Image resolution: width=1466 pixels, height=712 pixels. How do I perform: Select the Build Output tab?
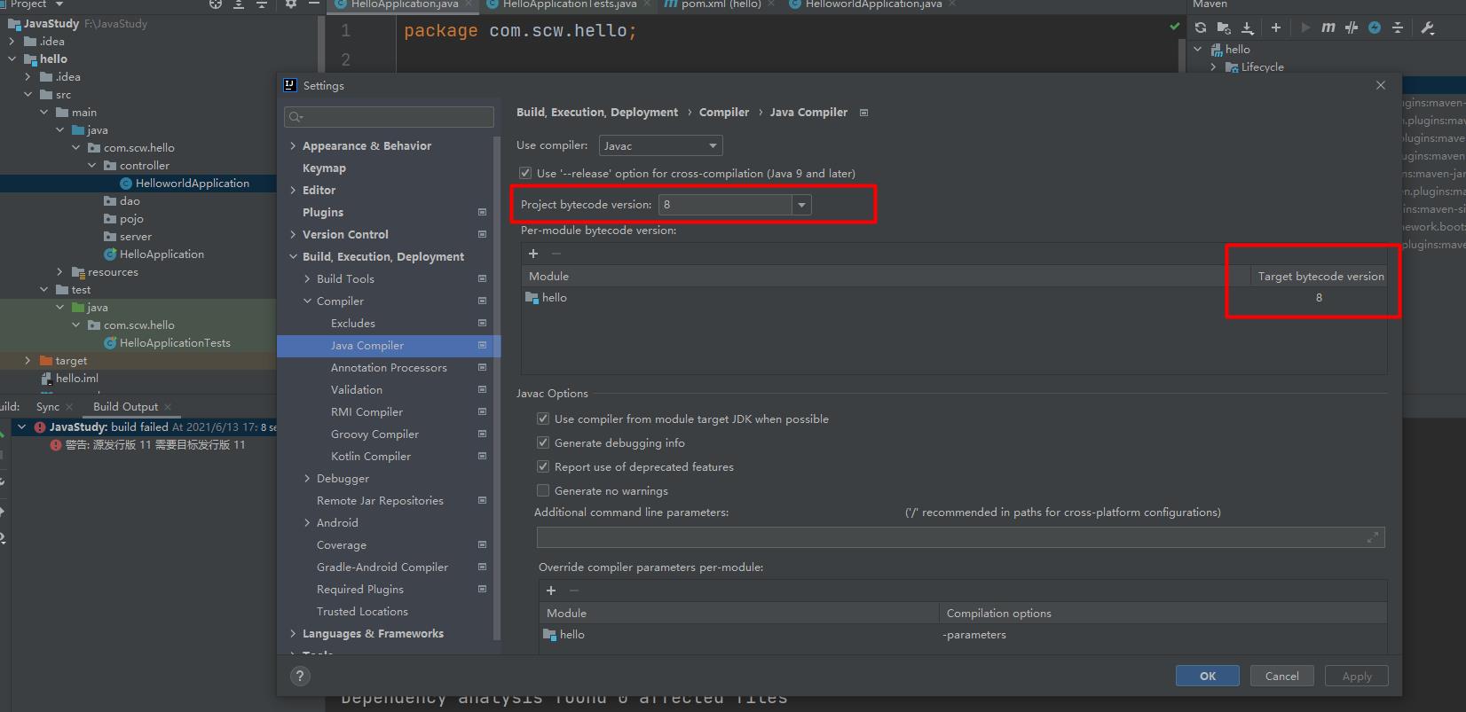coord(125,407)
